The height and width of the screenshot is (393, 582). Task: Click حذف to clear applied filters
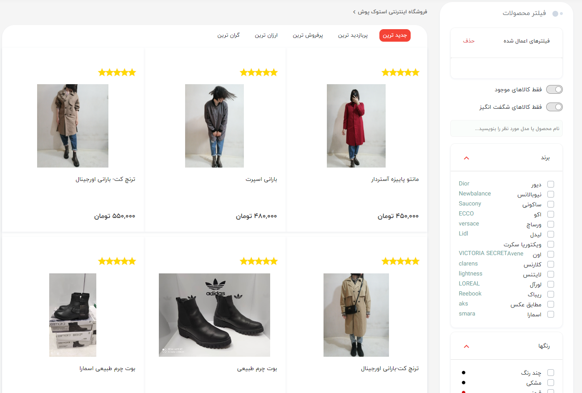pyautogui.click(x=469, y=41)
